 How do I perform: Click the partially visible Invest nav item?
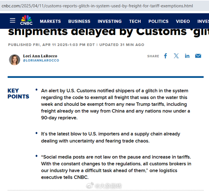(x=203, y=21)
